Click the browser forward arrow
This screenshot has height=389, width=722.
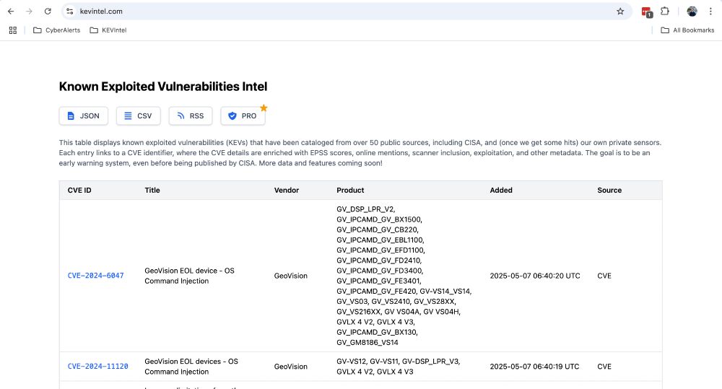pyautogui.click(x=29, y=12)
